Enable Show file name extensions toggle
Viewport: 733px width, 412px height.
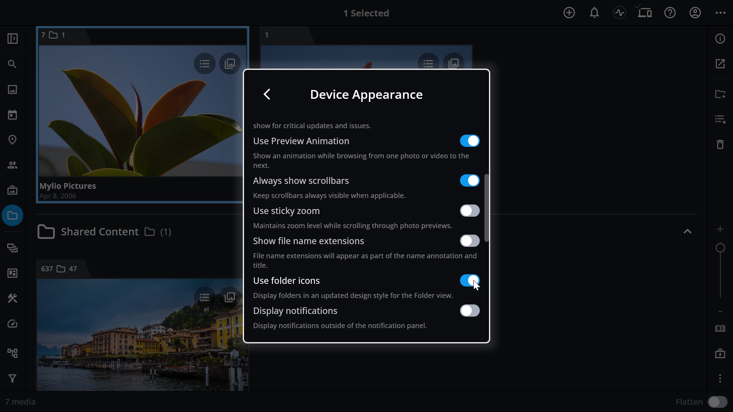[x=470, y=241]
